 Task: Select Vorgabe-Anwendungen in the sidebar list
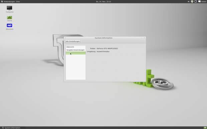(x=76, y=50)
